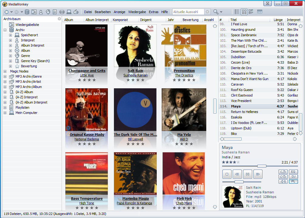The height and width of the screenshot is (218, 305).
Task: Toggle the EQ equalizer button
Action: 293,172
